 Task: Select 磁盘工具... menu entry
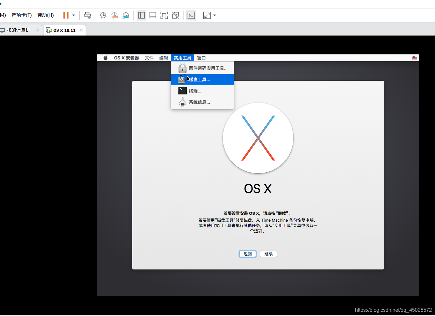(202, 80)
